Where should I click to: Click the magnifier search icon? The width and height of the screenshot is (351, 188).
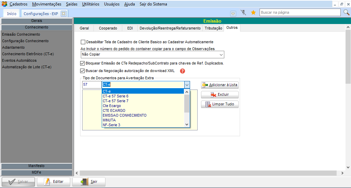point(346,12)
